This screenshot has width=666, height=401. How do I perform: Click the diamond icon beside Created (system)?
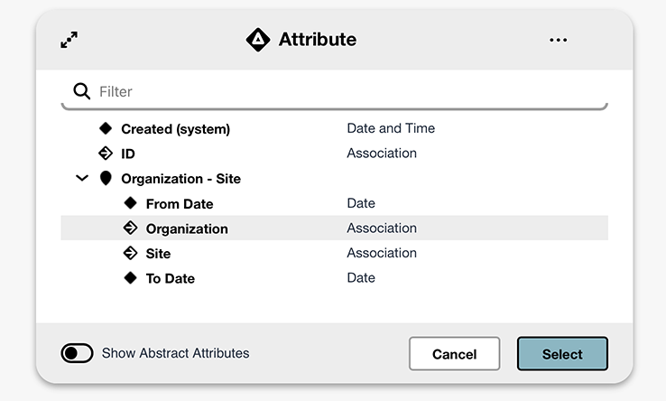(106, 129)
